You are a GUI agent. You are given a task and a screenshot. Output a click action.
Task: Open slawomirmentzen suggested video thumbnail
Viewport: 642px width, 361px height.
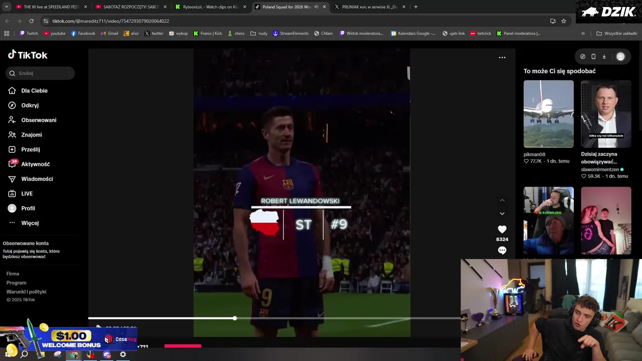point(606,114)
